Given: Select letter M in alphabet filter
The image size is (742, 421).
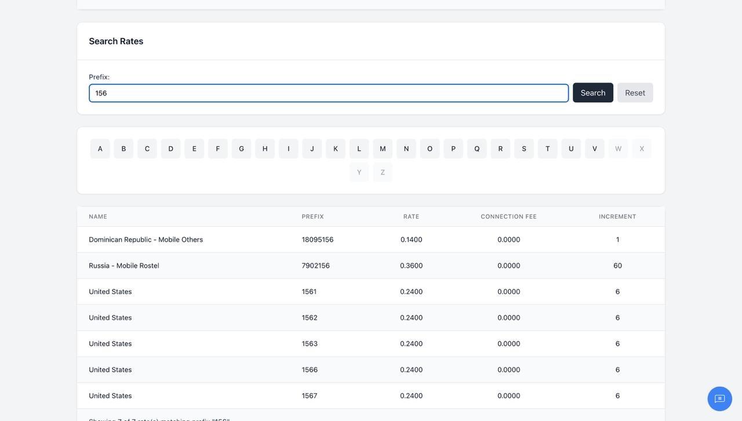Looking at the screenshot, I should click(x=383, y=148).
